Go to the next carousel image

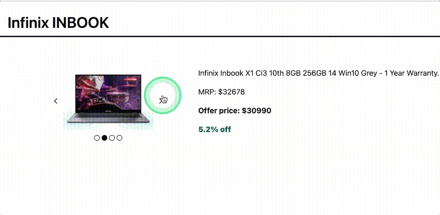click(x=161, y=101)
